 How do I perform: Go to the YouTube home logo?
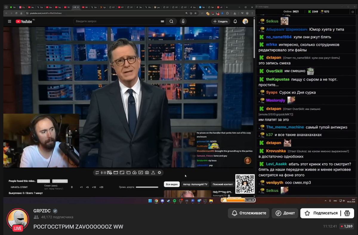24,21
